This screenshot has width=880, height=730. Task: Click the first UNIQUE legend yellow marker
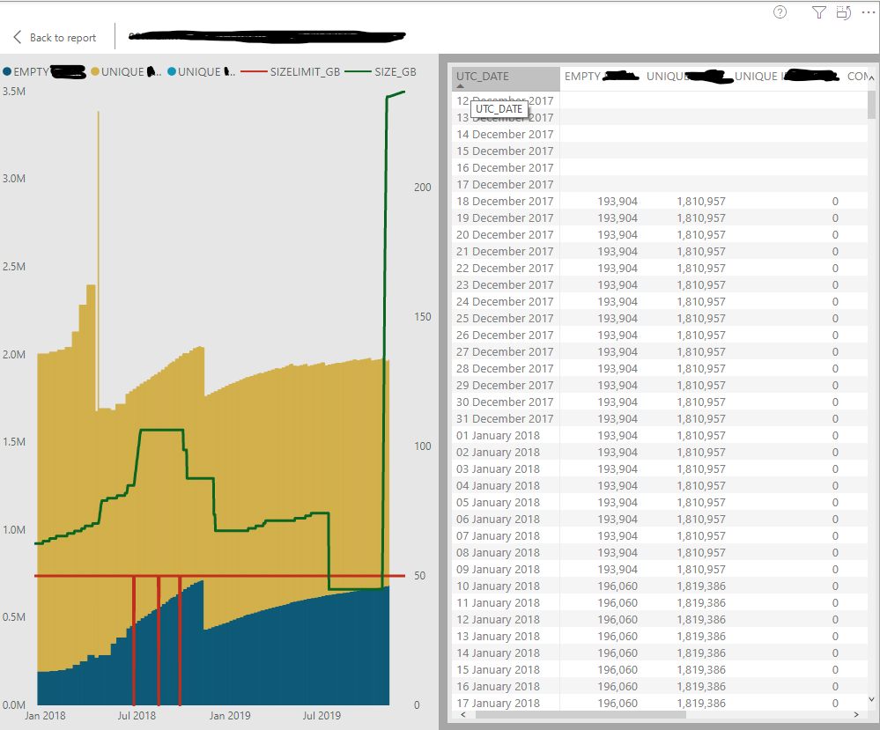tap(95, 72)
